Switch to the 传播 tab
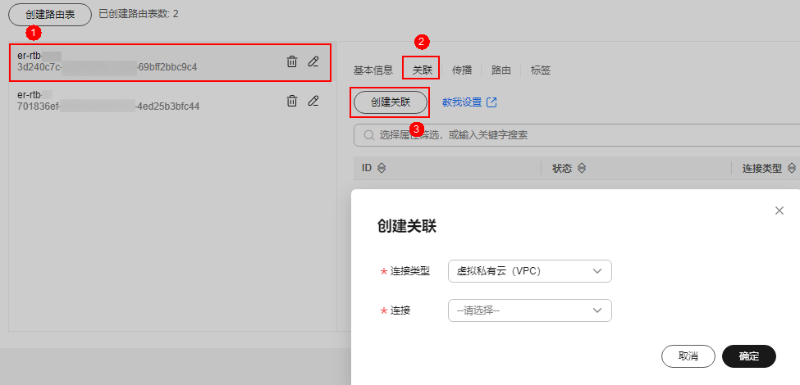Screen dimensions: 800x385 (x=462, y=70)
